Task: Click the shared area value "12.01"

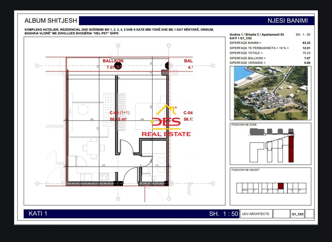Action: [x=306, y=48]
